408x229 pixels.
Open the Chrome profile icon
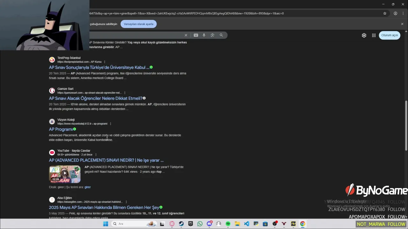[x=395, y=13]
